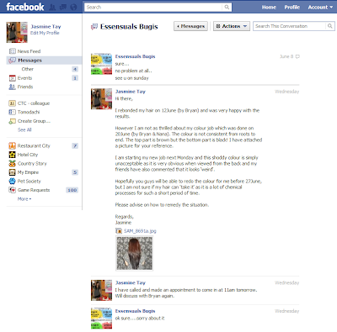
Task: Click Essensuals Bugis name on last message
Action: [x=135, y=311]
